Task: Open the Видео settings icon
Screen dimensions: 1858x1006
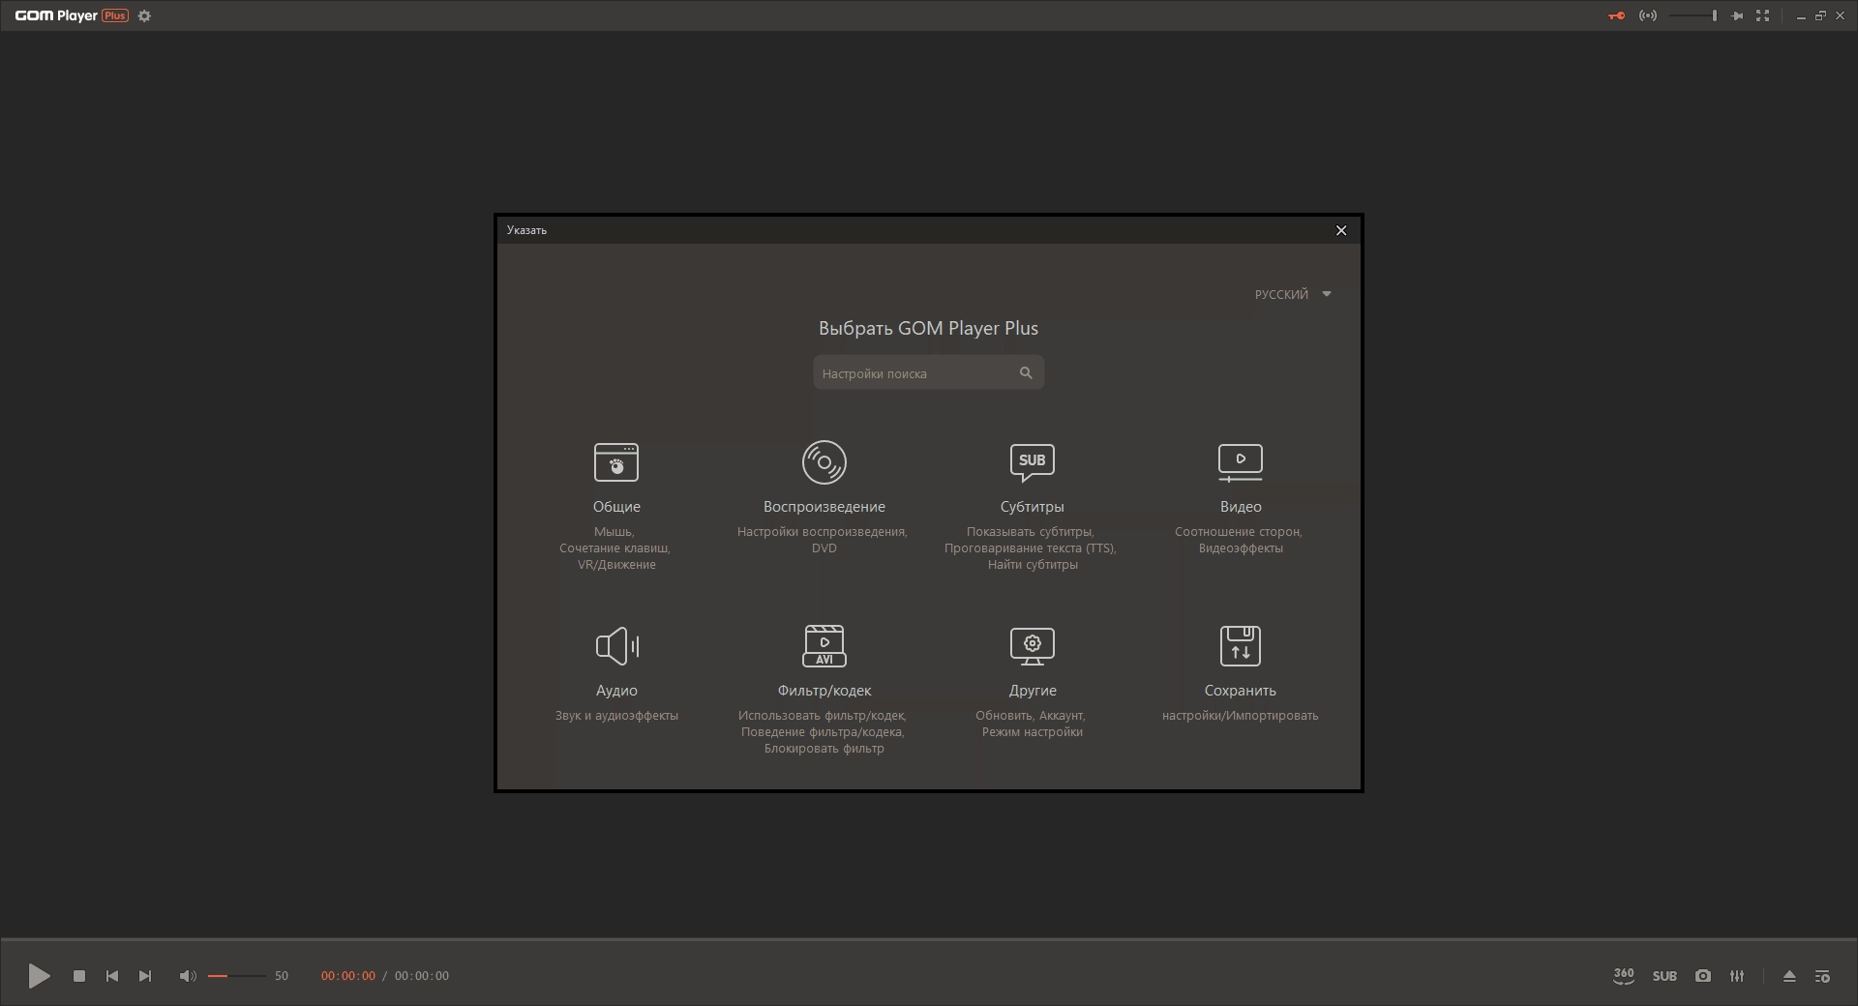Action: pos(1241,462)
